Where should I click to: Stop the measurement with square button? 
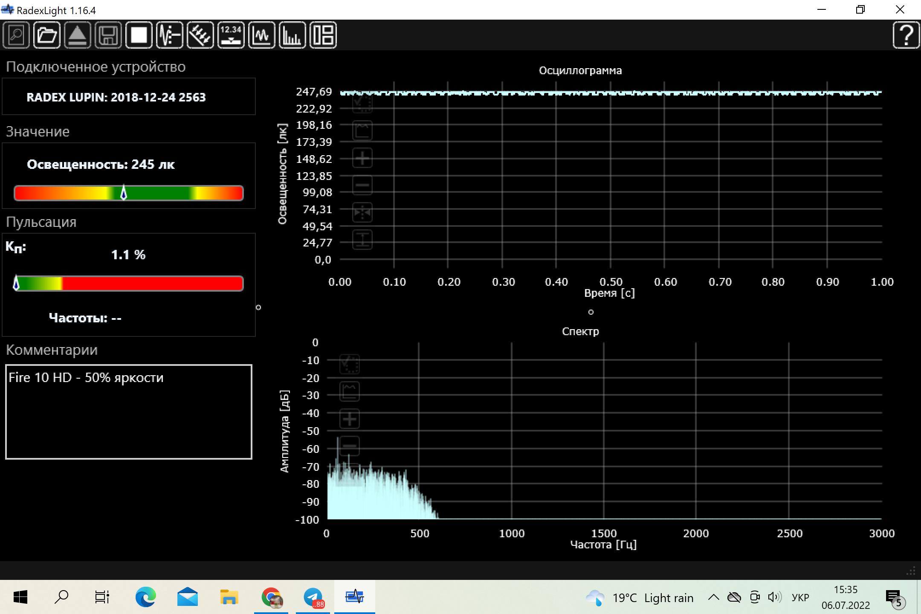point(139,35)
